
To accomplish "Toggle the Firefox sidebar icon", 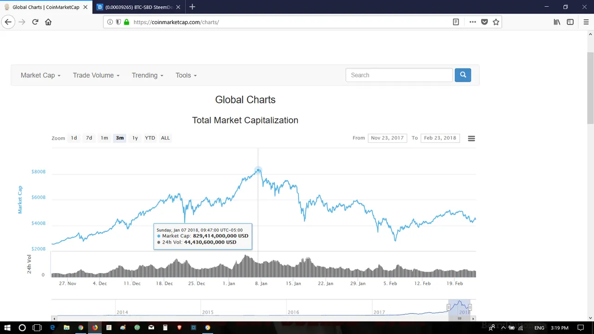I will tap(570, 22).
